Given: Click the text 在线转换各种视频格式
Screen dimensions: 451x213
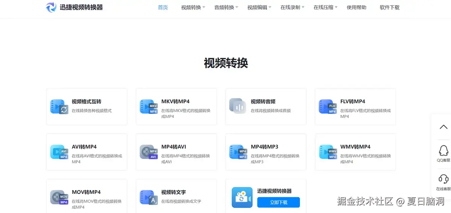Looking at the screenshot, I should (92, 111).
